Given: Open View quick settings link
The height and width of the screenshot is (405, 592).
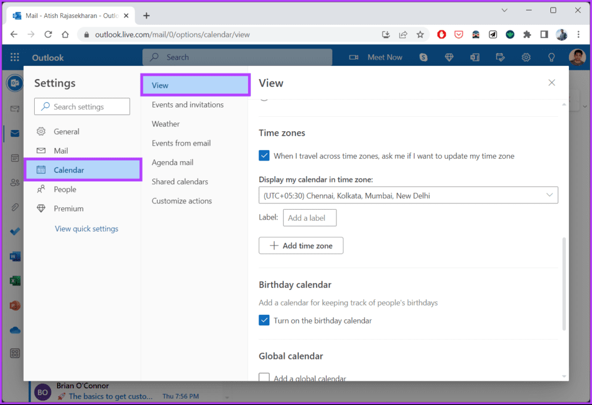Looking at the screenshot, I should (x=87, y=229).
